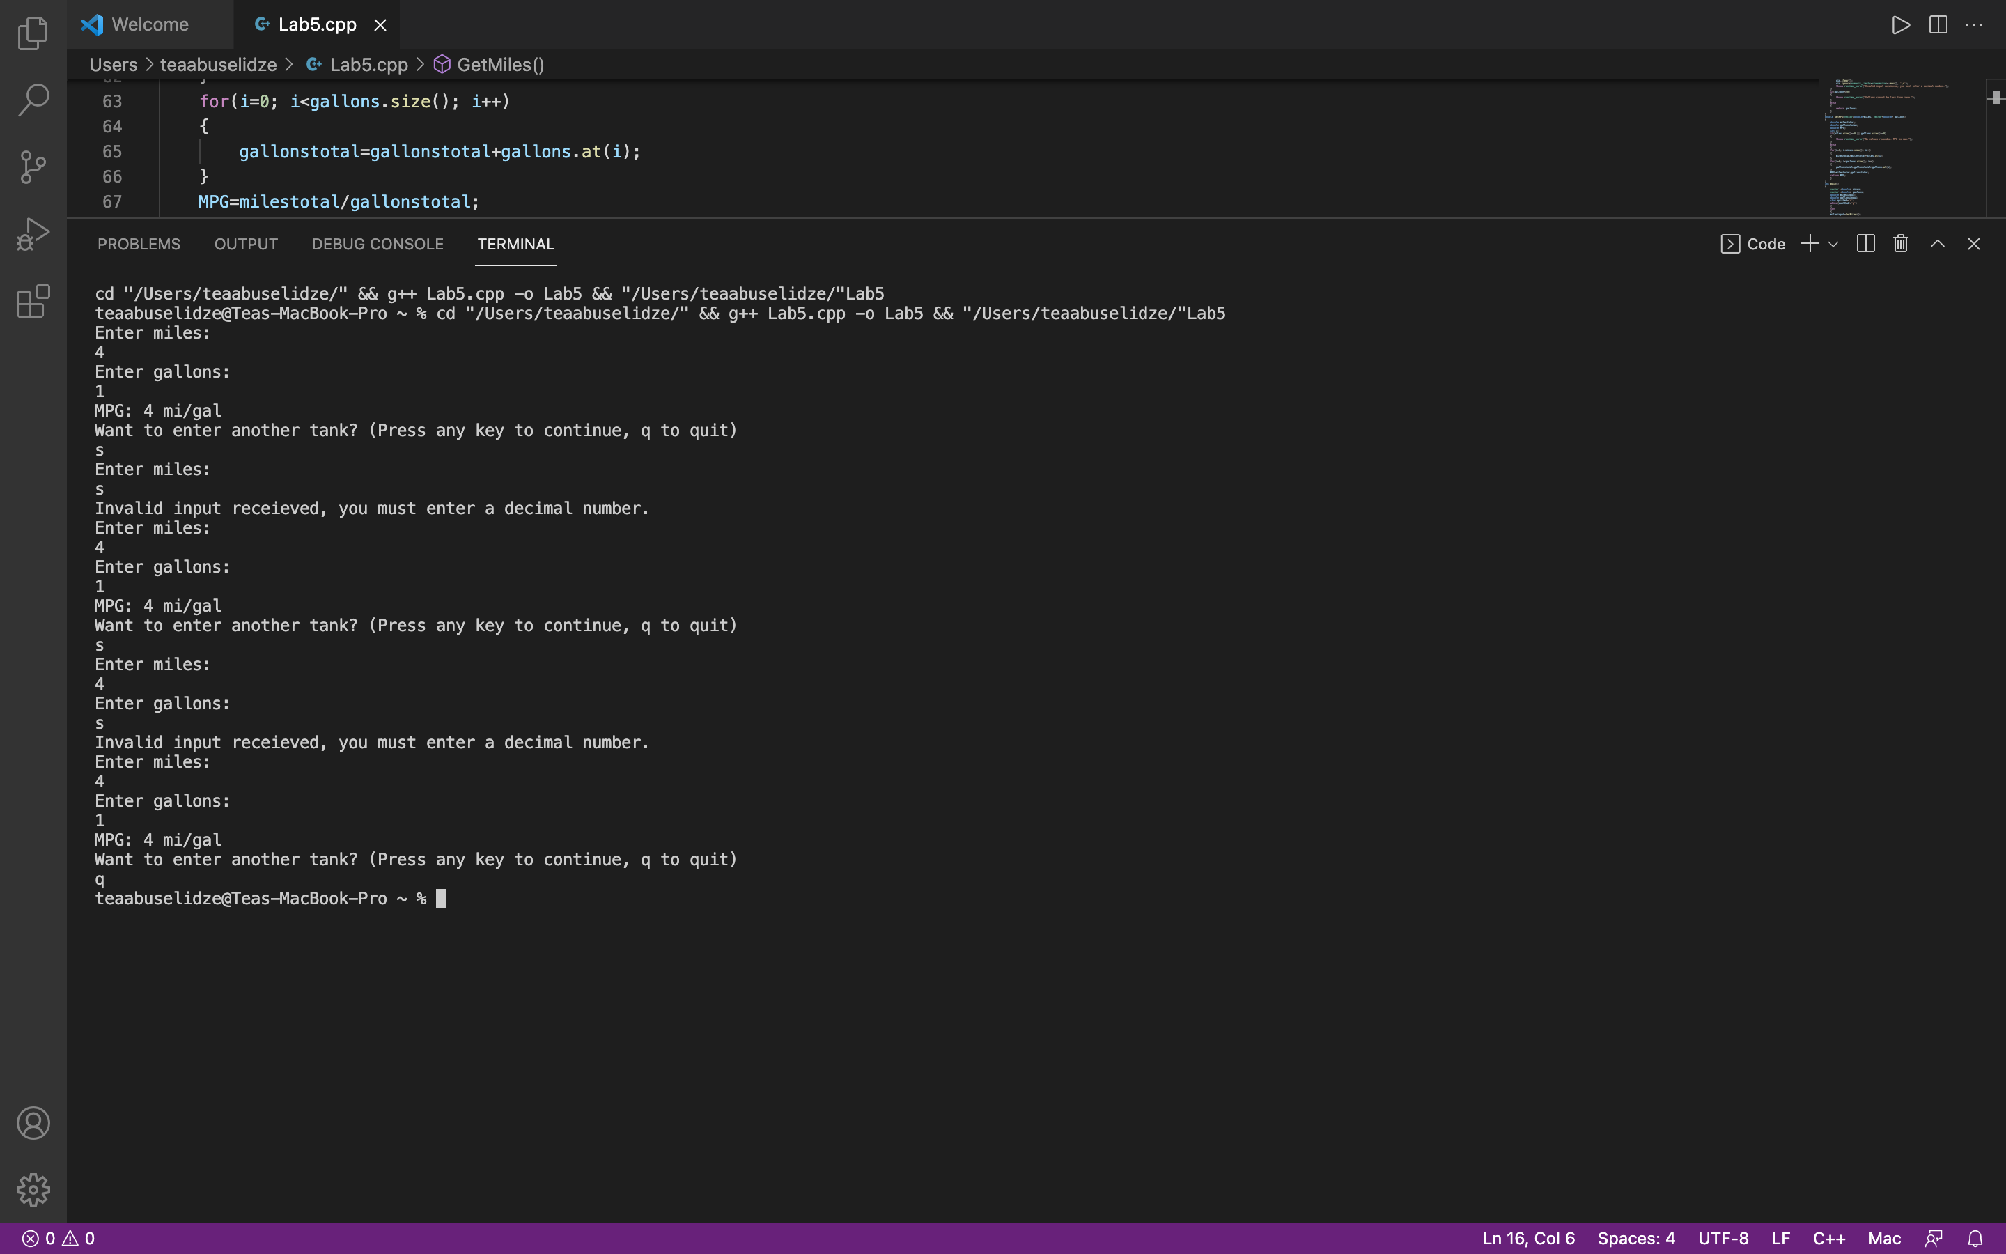Open the Manage gear icon
Screen dimensions: 2006x1254
33,1189
